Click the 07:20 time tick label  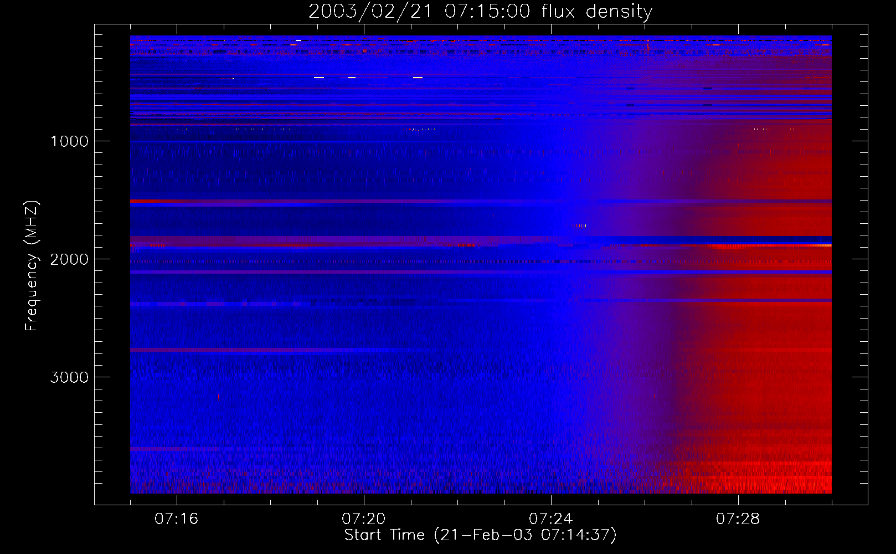363,519
